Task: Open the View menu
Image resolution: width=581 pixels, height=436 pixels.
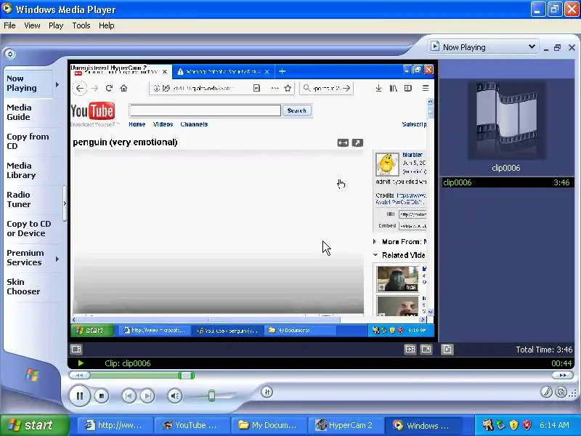Action: 32,25
